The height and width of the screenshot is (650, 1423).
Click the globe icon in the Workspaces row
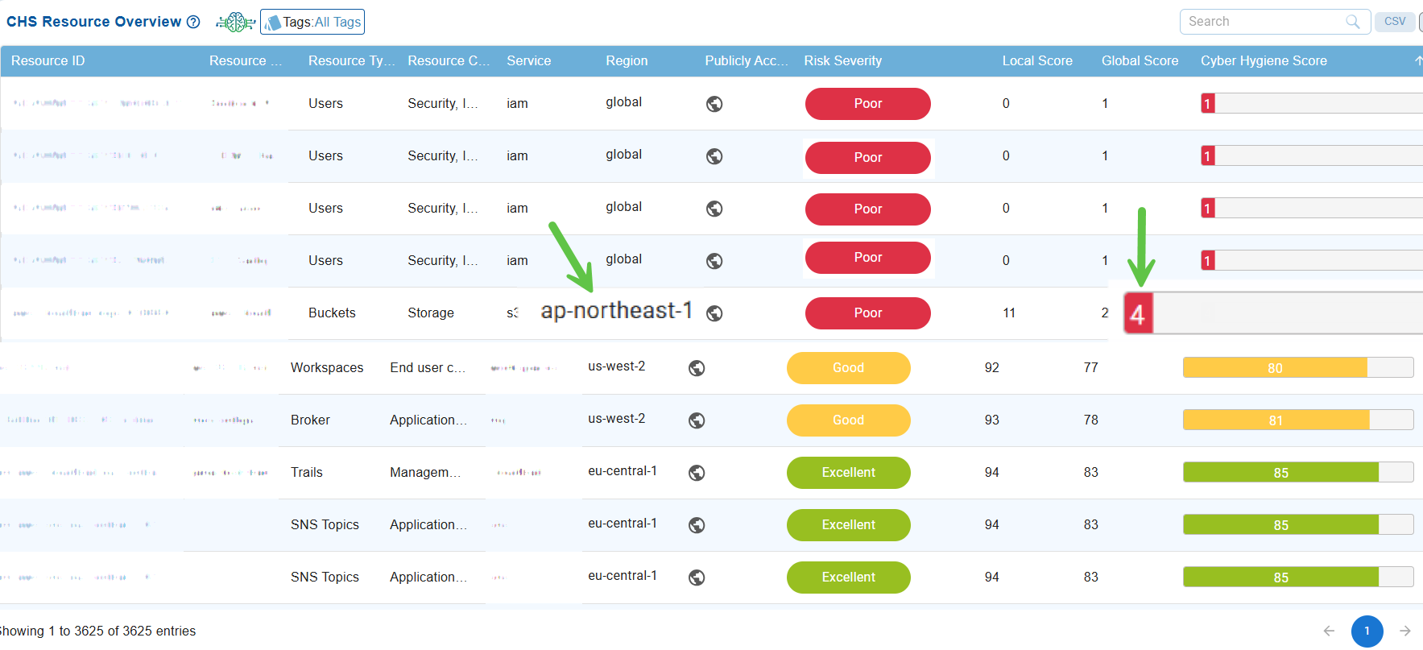[697, 368]
